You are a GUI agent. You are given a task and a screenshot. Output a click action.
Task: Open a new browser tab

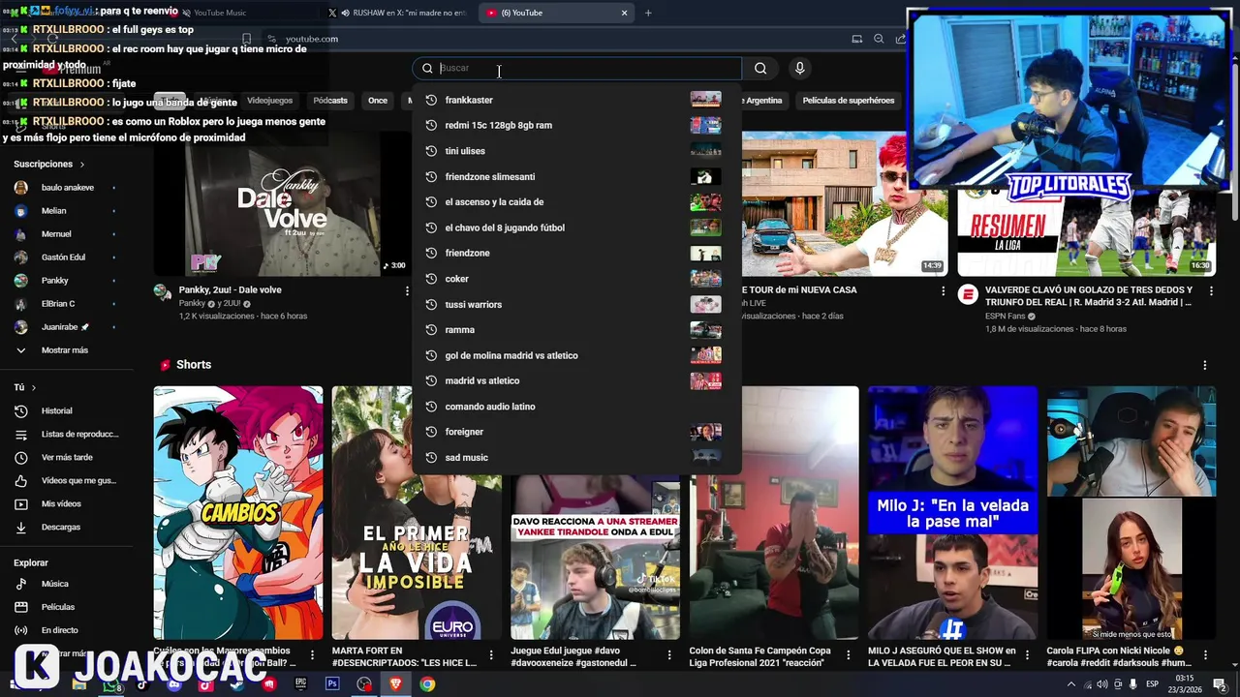click(648, 13)
